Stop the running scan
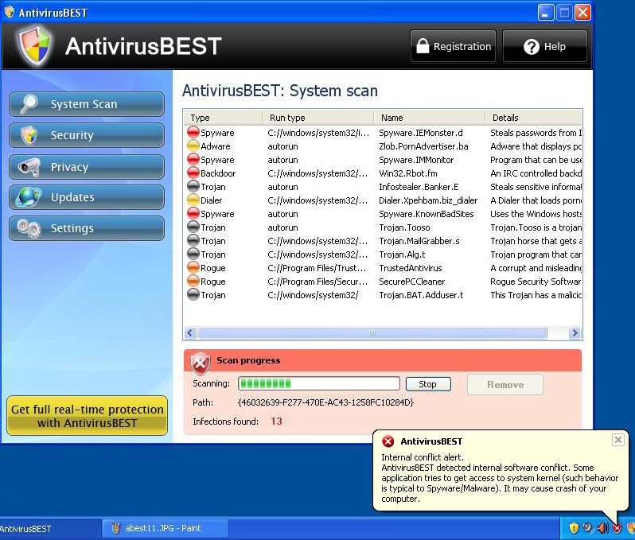This screenshot has width=635, height=540. [x=428, y=384]
